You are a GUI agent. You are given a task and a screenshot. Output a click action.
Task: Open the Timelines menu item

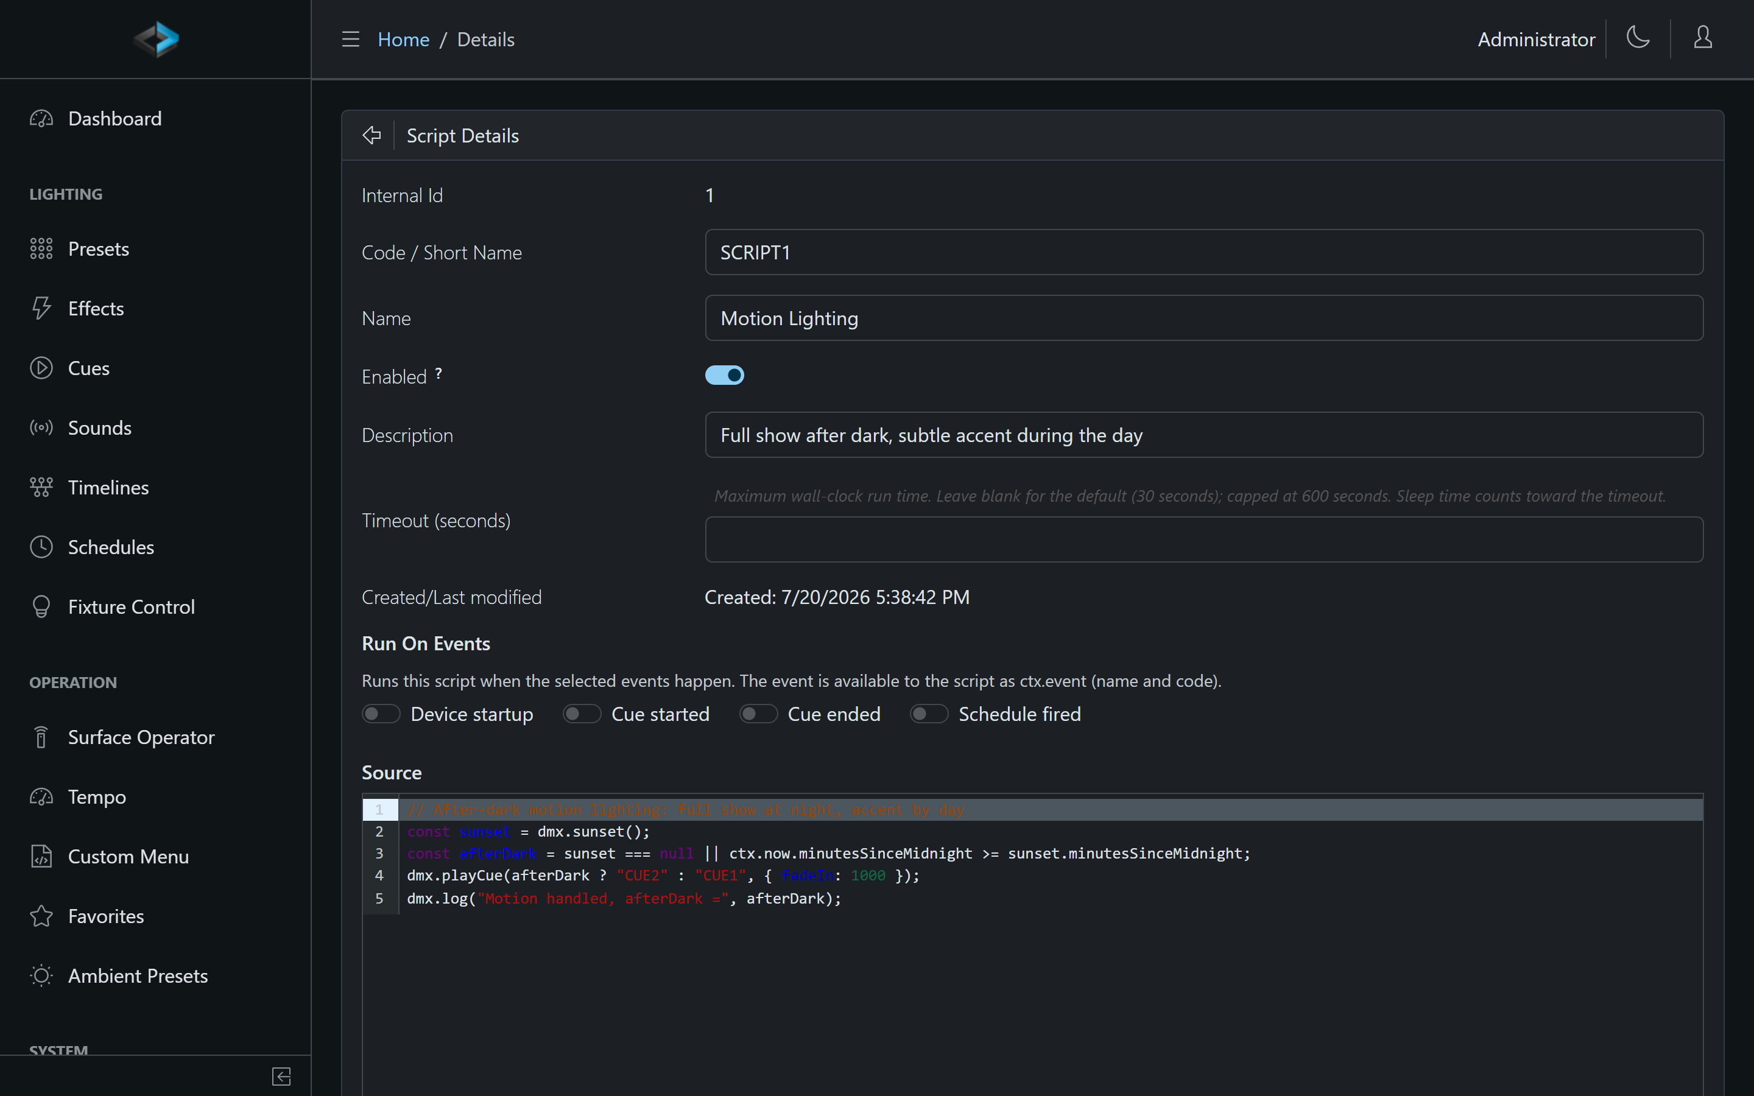155,487
